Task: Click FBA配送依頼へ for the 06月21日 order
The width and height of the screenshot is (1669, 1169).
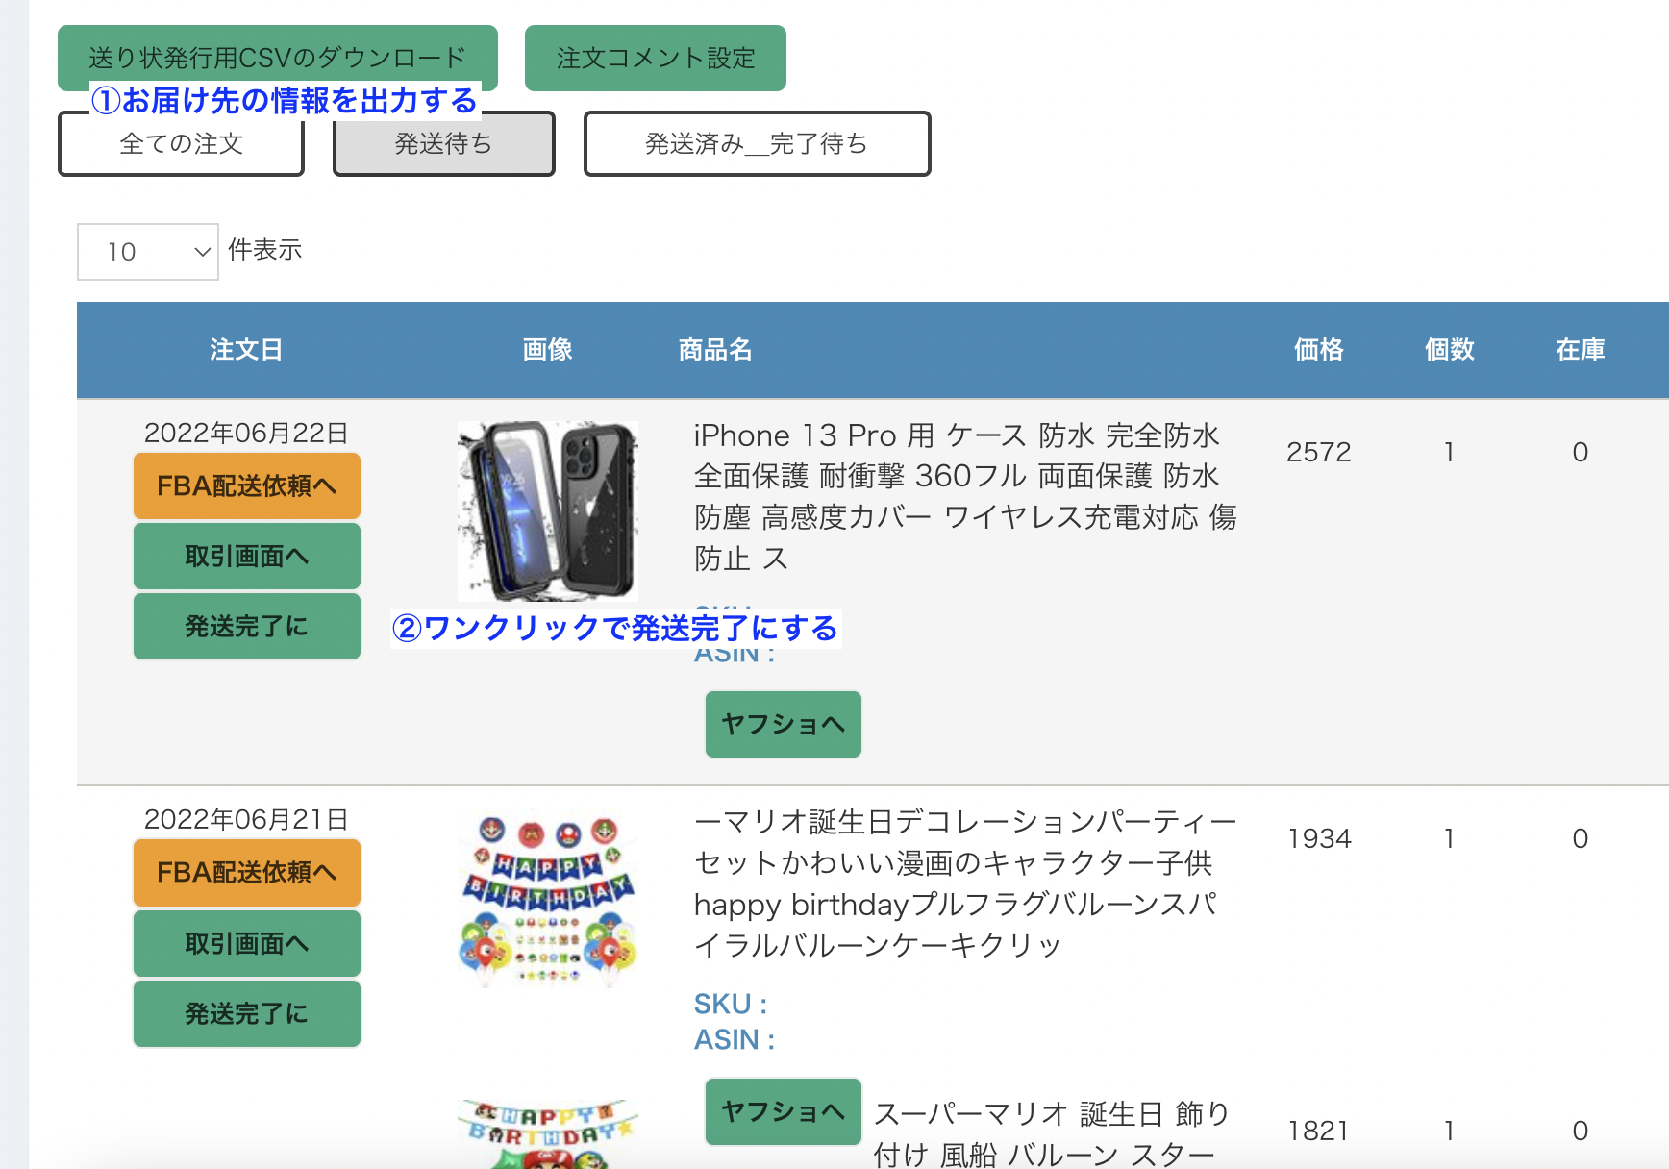Action: point(247,873)
